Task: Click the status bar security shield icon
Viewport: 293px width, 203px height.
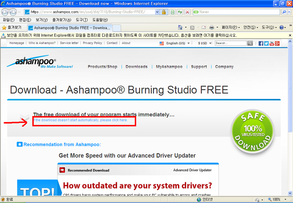Action: (x=3, y=200)
